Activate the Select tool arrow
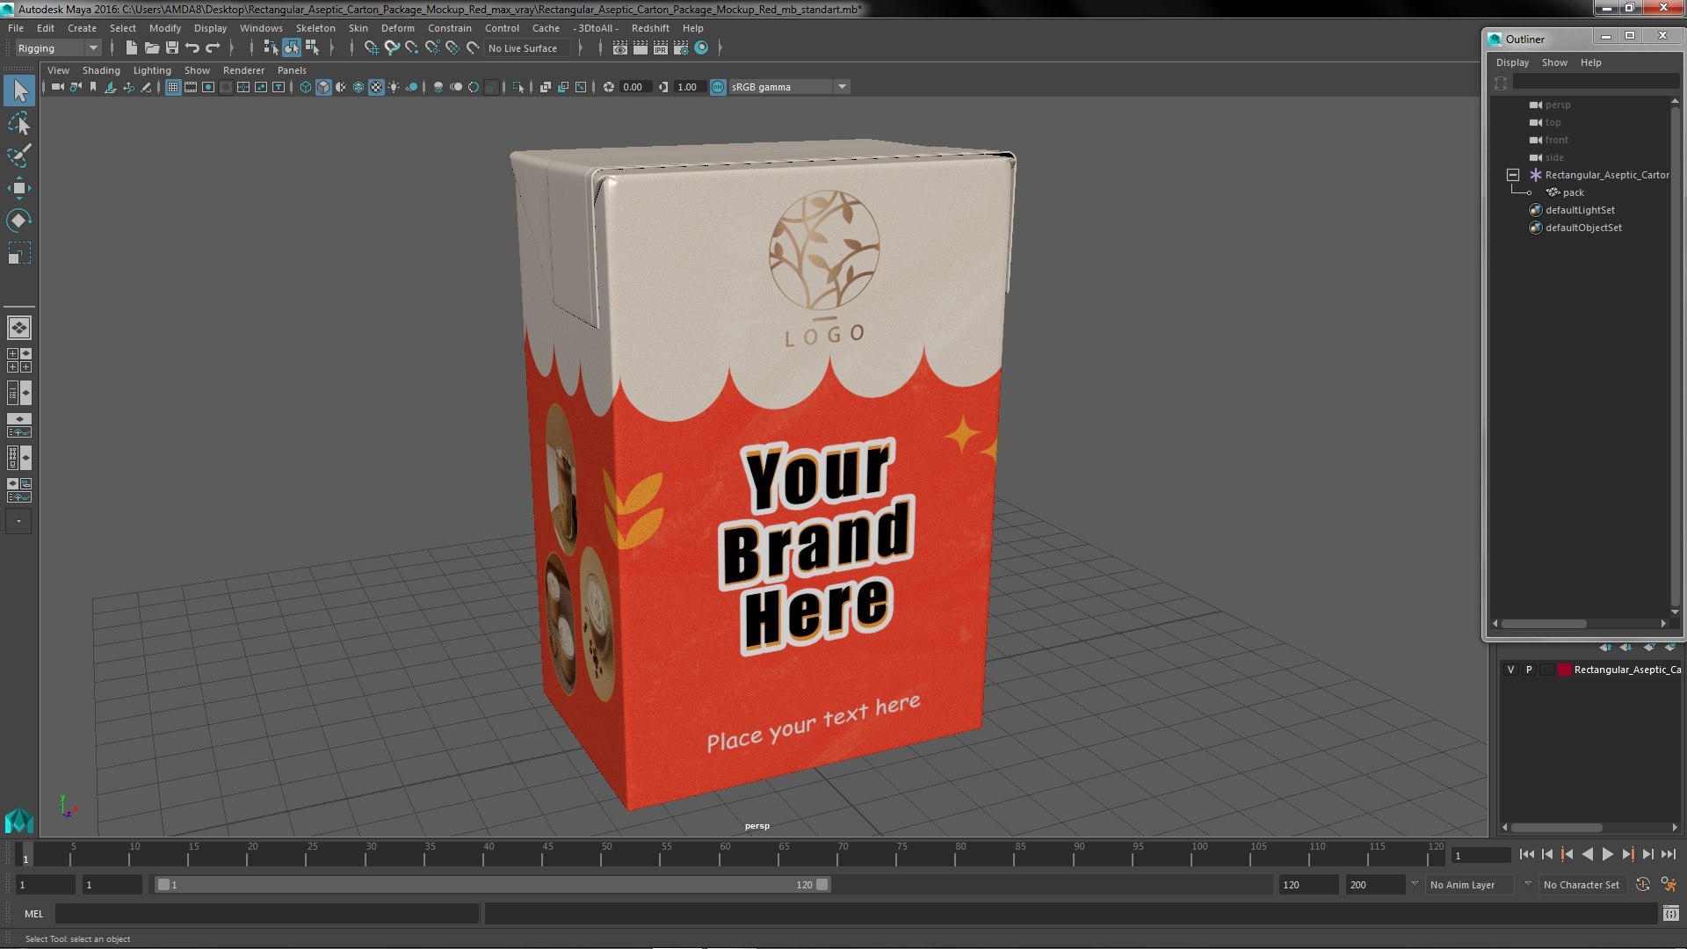 click(19, 91)
